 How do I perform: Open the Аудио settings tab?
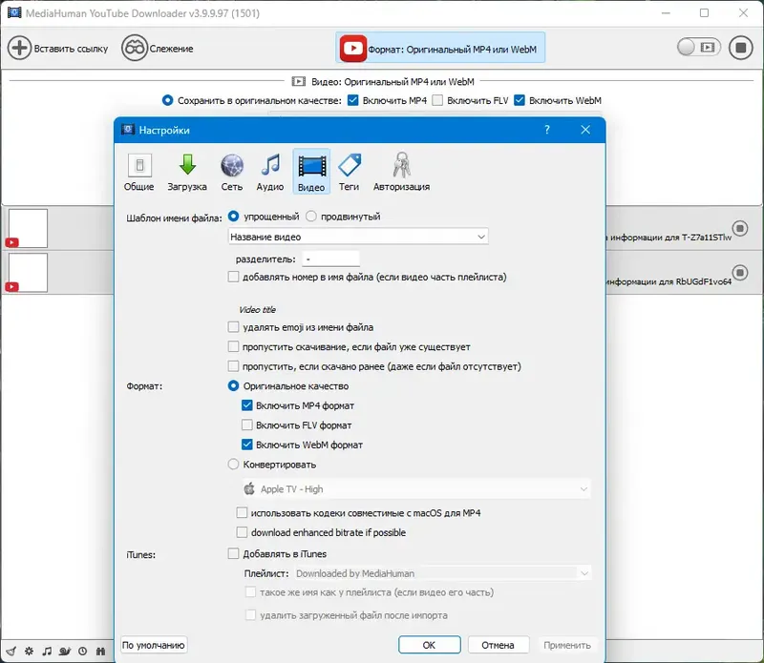click(270, 172)
